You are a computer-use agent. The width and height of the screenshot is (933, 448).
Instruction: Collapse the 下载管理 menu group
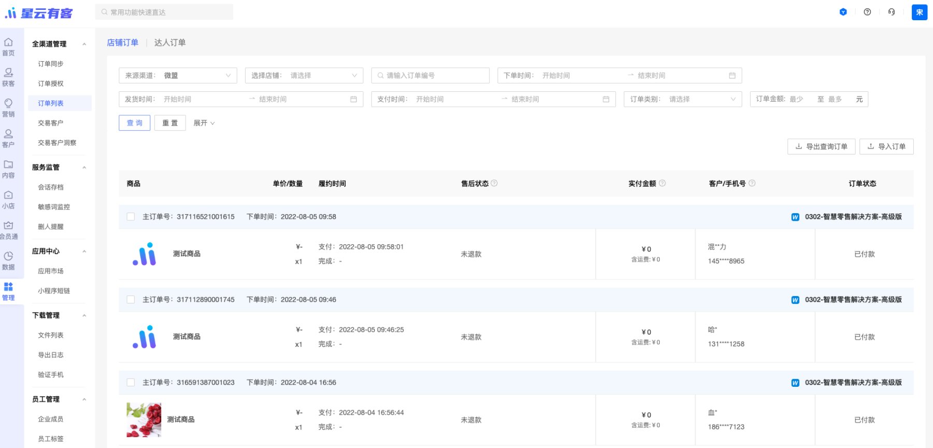84,316
